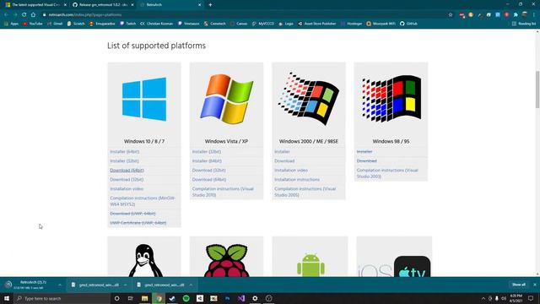This screenshot has height=304, width=540.
Task: Click UWP Certificate (UWP, 64bit) link
Action: click(138, 223)
